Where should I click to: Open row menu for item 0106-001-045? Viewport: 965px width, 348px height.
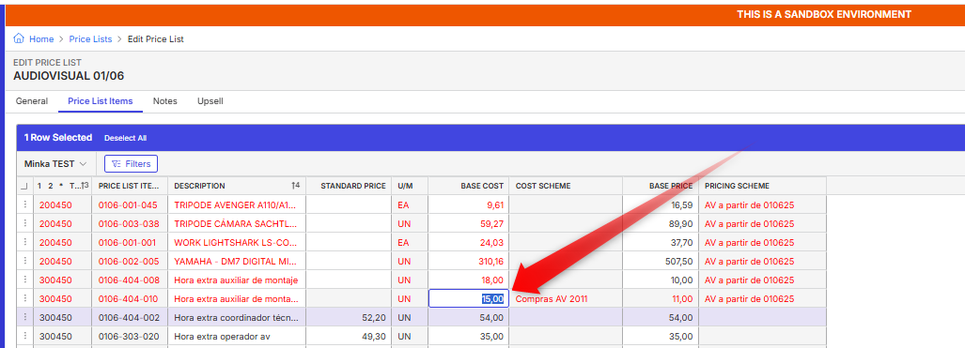point(24,204)
